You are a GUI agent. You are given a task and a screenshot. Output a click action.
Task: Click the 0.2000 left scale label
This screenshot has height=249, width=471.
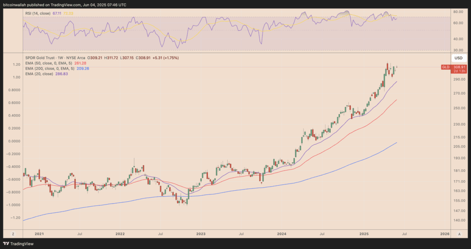(14, 128)
